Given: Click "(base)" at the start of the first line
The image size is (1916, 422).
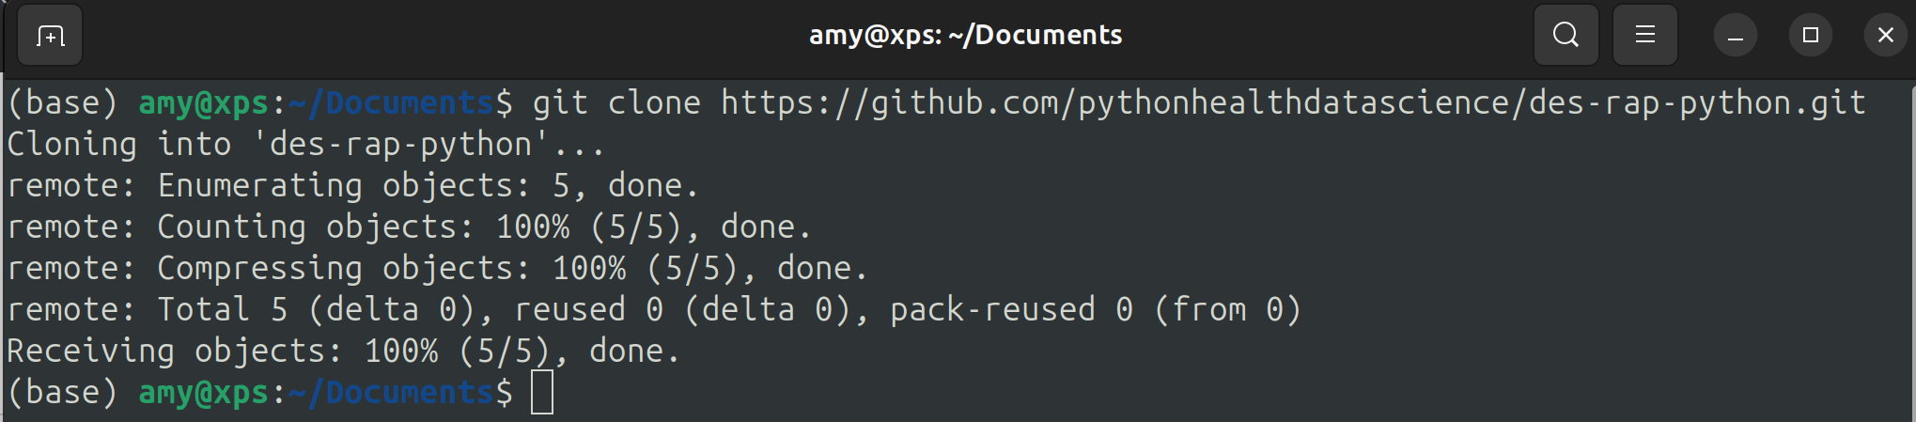Looking at the screenshot, I should pos(62,102).
